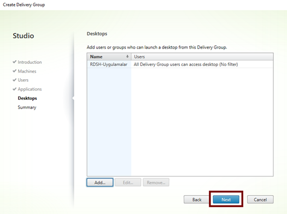Click the Next button

(x=226, y=200)
